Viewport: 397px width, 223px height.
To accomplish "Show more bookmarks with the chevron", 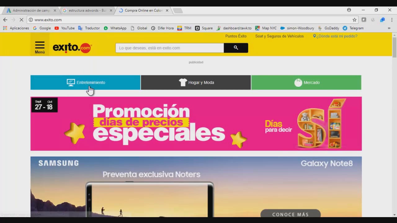I will pos(389,28).
